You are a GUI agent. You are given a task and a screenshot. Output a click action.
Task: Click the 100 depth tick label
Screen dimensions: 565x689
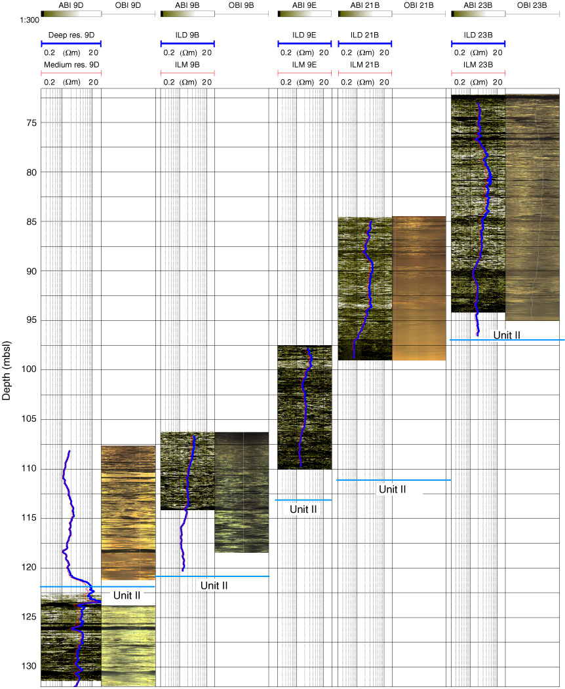[28, 370]
